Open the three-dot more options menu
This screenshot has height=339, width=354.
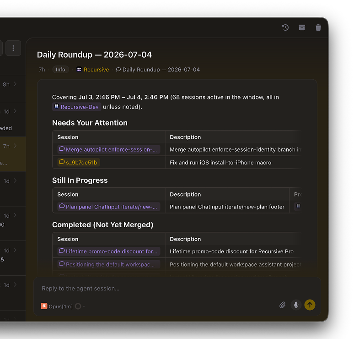tap(13, 48)
